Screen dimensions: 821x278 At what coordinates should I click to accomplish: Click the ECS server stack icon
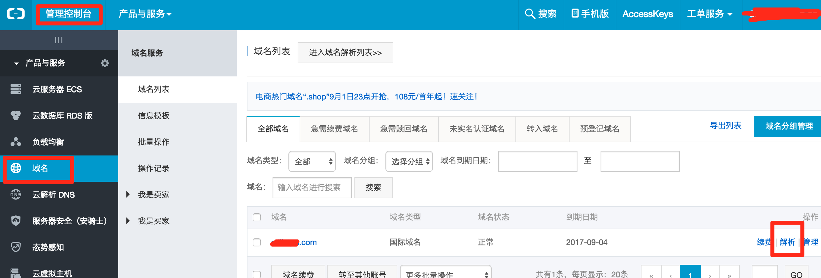[x=16, y=89]
